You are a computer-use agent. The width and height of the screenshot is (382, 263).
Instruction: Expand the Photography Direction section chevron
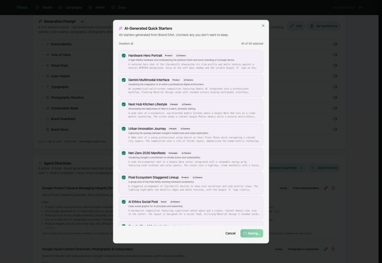[x=42, y=98]
